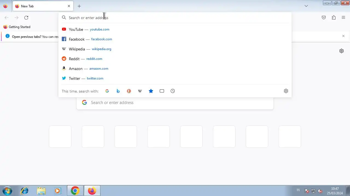Open a new tab with plus button
Viewport: 350px width, 196px height.
(79, 6)
